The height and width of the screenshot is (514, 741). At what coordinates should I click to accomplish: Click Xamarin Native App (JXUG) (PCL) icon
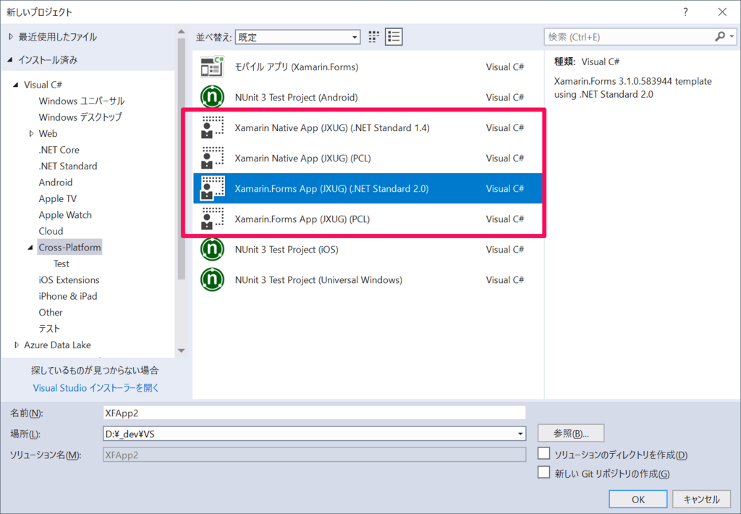(212, 158)
